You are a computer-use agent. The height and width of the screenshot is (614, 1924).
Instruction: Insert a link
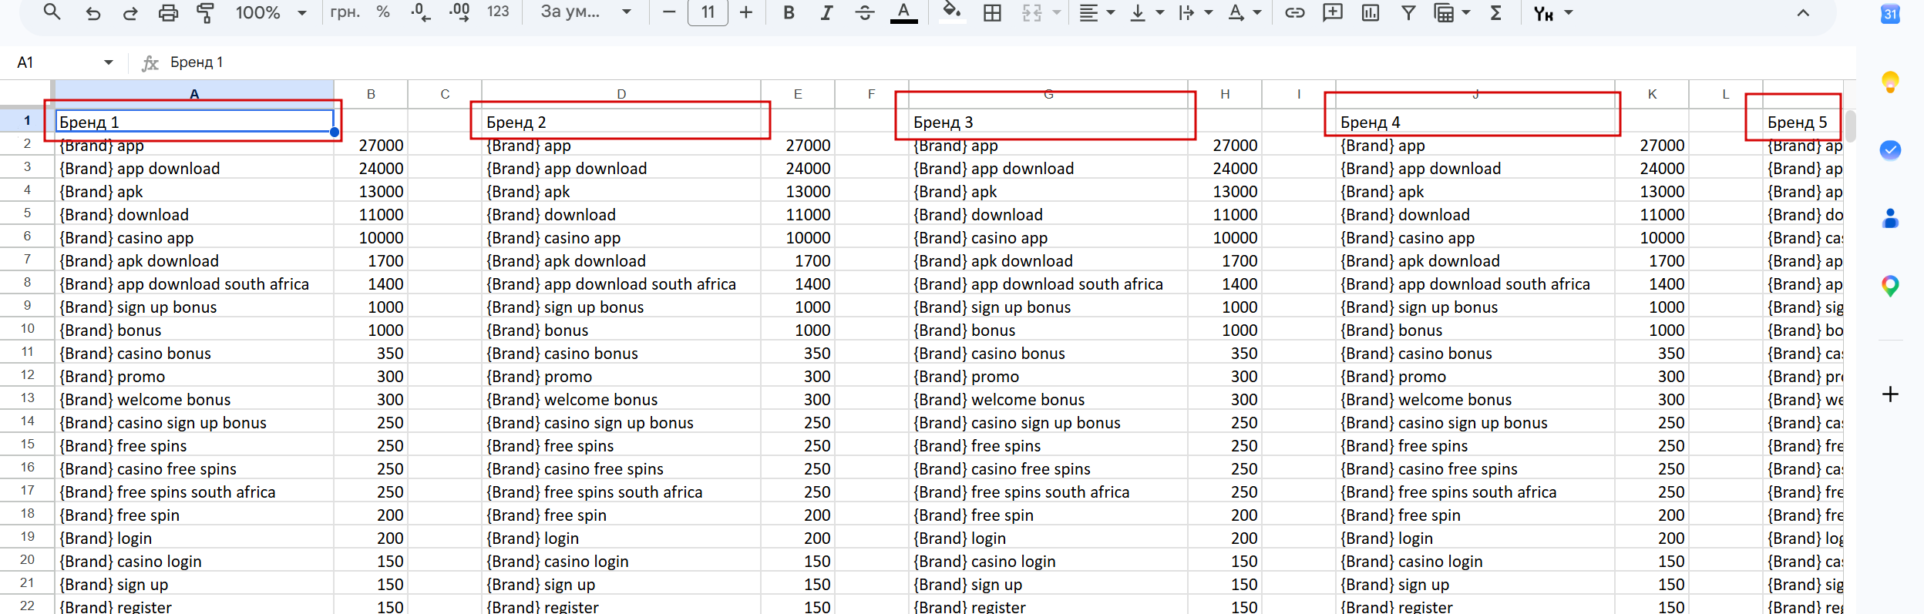1294,12
